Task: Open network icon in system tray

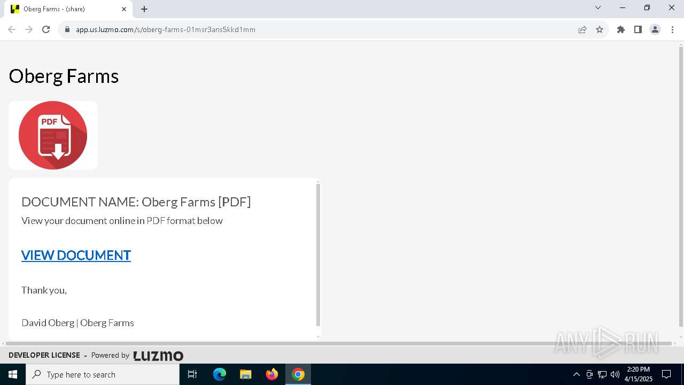Action: [x=602, y=374]
